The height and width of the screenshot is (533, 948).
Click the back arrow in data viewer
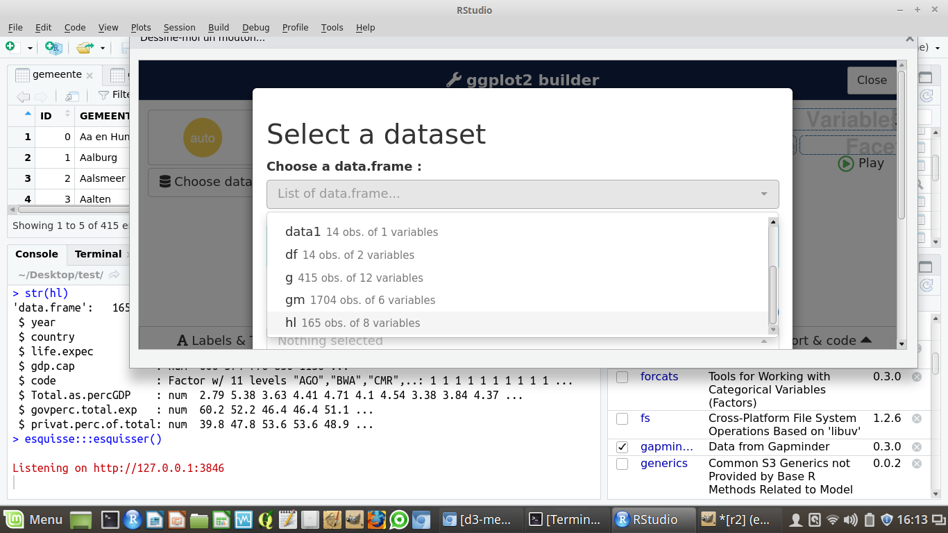(23, 96)
